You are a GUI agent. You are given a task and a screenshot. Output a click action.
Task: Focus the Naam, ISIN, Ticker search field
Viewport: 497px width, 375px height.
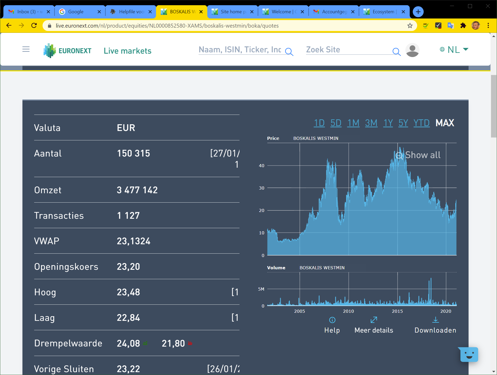tap(240, 49)
